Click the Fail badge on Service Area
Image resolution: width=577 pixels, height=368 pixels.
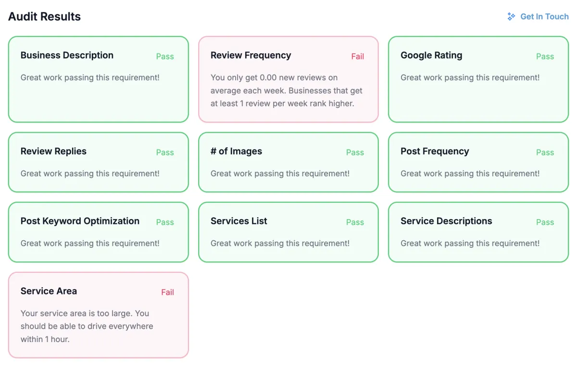click(x=167, y=292)
